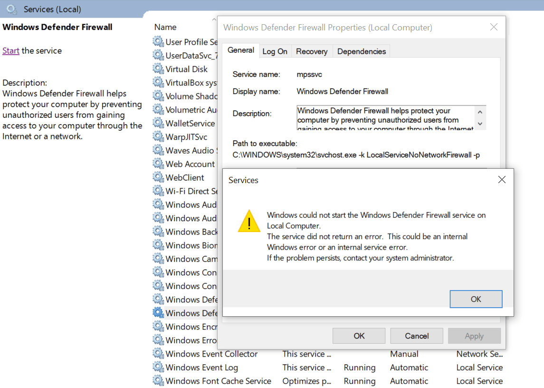Screen dimensions: 544x388
Task: Click Local Service log-on for Event Log
Action: point(479,368)
